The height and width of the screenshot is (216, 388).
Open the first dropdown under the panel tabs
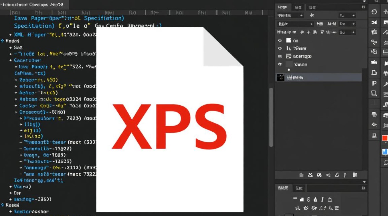click(290, 16)
